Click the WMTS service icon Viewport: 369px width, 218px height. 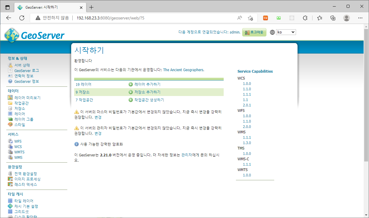[x=10, y=152]
